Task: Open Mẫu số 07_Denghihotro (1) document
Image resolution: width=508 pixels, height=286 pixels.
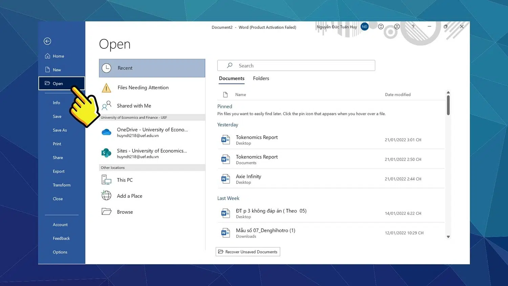Action: coord(331,233)
